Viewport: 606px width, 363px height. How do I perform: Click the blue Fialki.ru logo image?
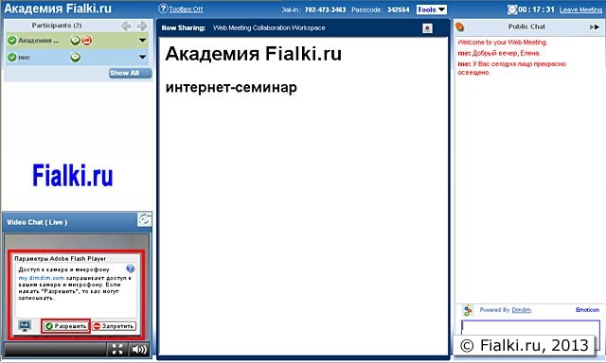click(x=73, y=176)
